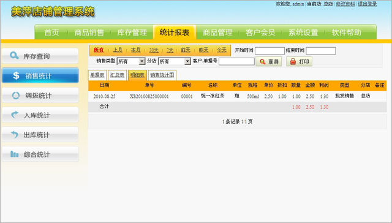Click the 金额 column header
Viewport: 392px width, 223px height.
pyautogui.click(x=310, y=85)
